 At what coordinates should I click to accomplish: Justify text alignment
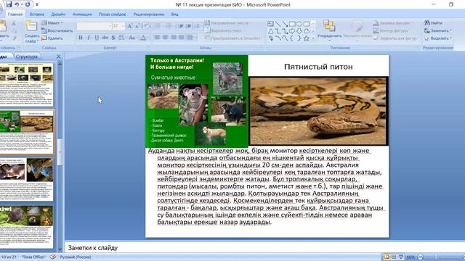(181, 37)
